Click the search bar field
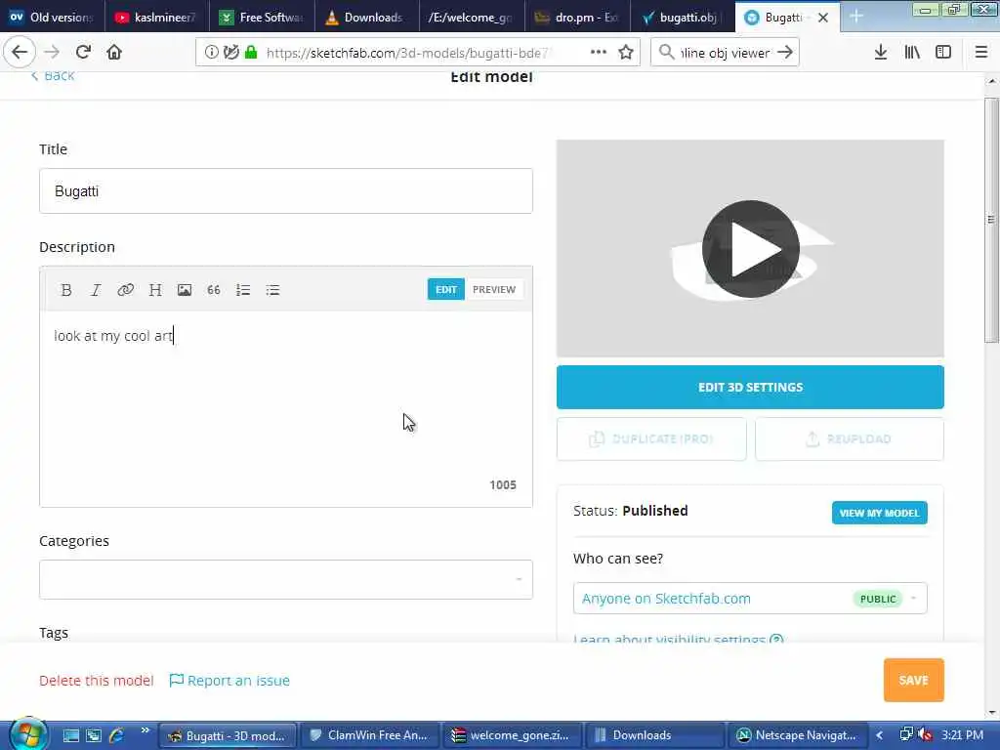Image resolution: width=1000 pixels, height=750 pixels. click(x=726, y=53)
